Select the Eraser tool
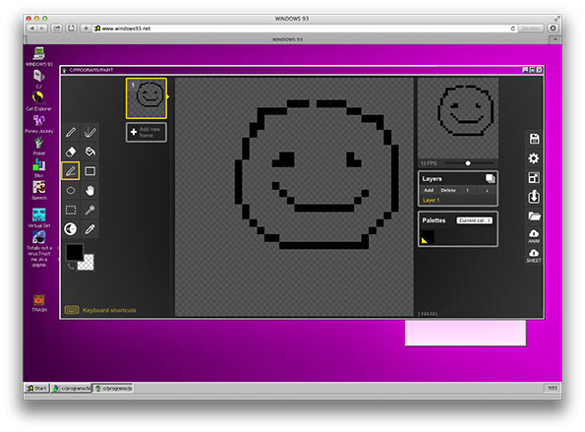585x432 pixels. click(x=71, y=152)
